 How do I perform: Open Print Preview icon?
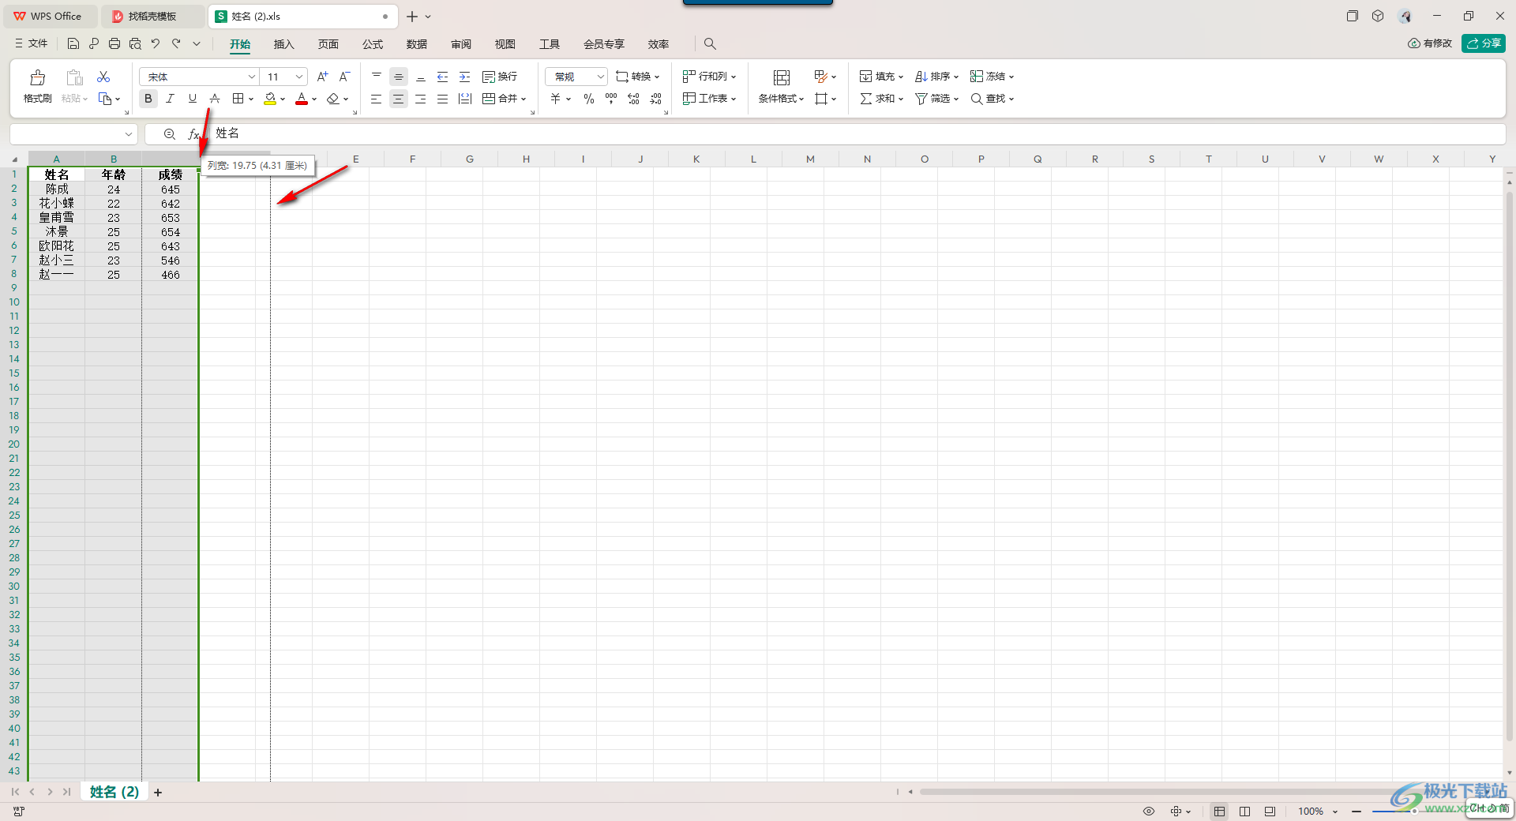coord(135,43)
